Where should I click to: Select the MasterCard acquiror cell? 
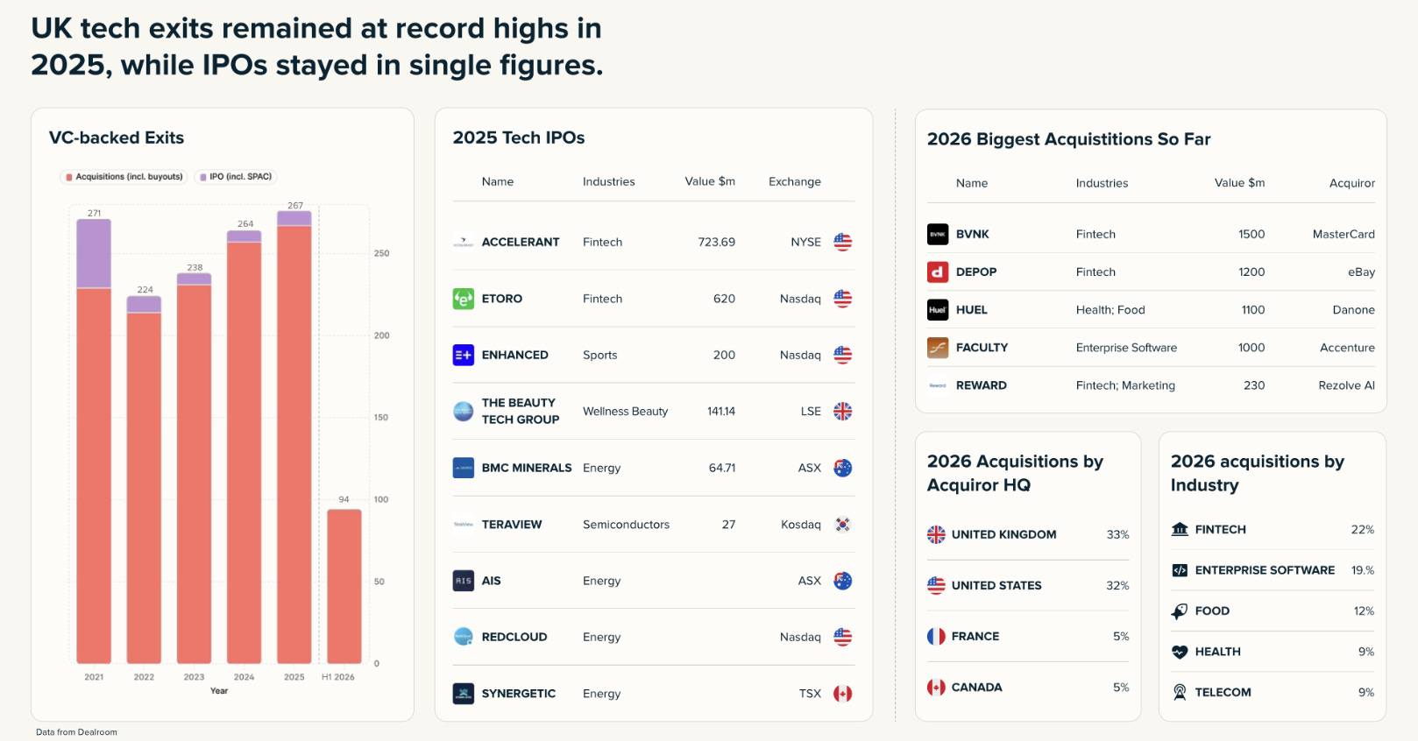click(x=1344, y=234)
